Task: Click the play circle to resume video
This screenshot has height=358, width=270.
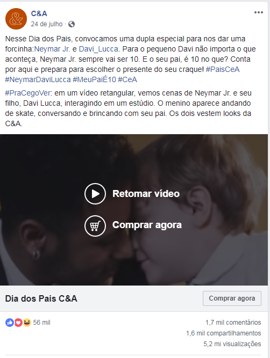Action: point(95,194)
